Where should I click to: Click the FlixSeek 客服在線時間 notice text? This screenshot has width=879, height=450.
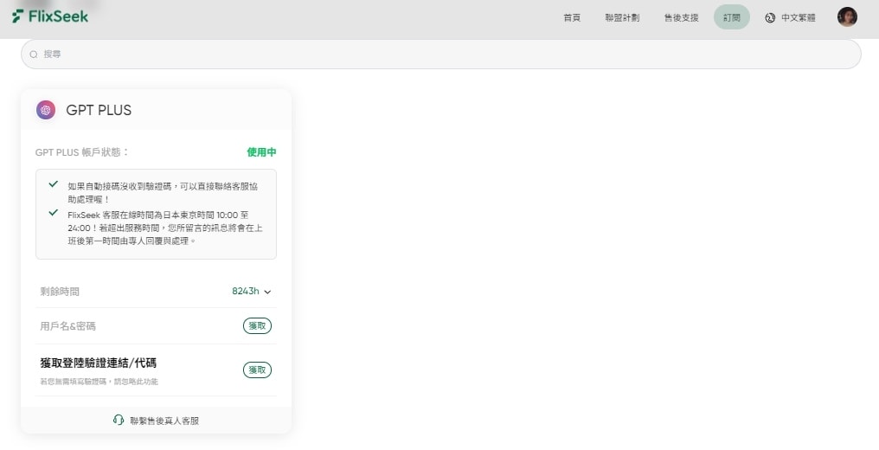164,228
